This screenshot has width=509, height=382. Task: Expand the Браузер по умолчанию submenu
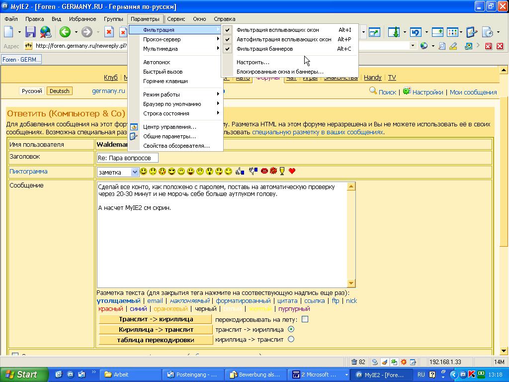(x=175, y=104)
